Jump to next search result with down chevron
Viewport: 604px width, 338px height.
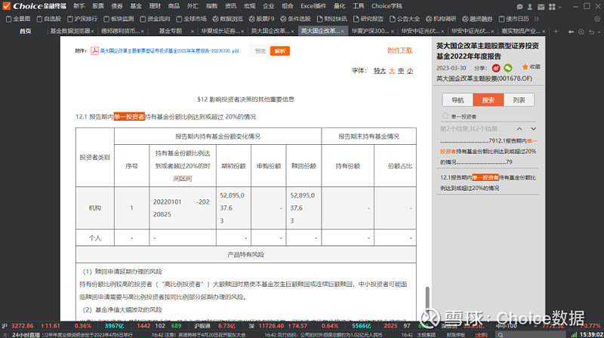(x=534, y=129)
